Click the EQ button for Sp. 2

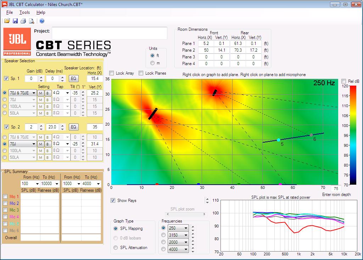73,127
